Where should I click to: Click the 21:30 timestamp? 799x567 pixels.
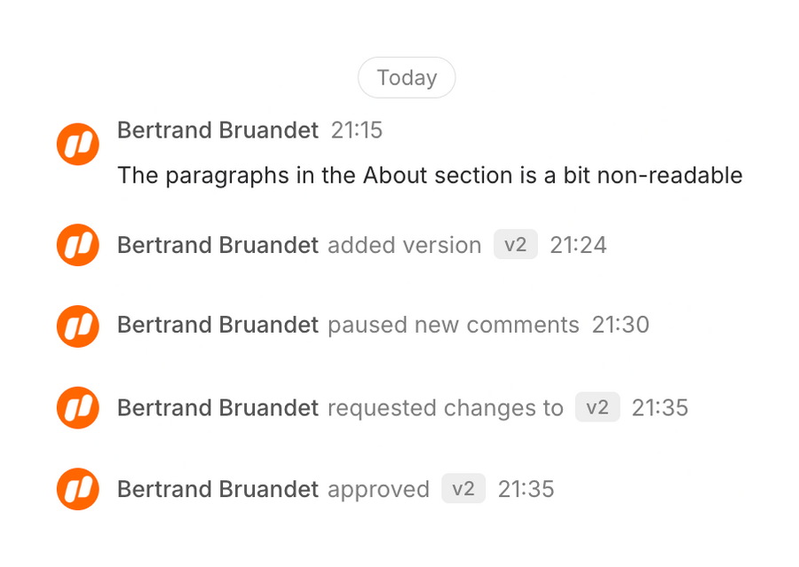621,326
